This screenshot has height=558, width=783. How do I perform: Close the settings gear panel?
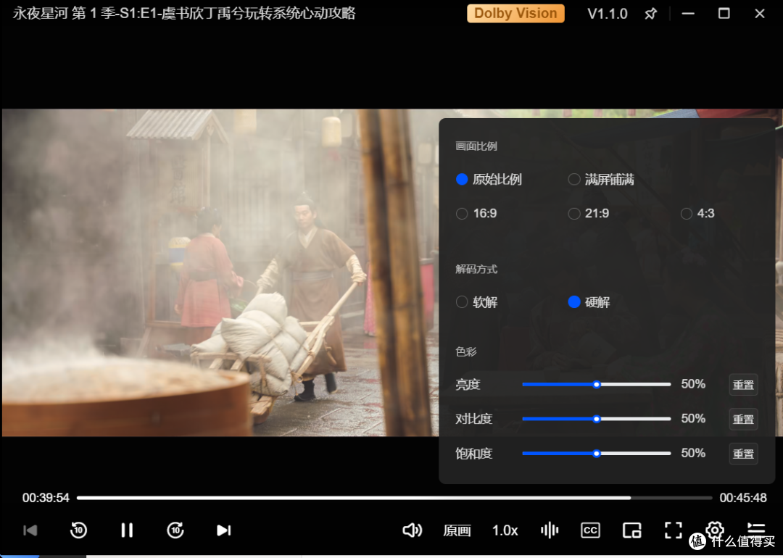coord(715,529)
